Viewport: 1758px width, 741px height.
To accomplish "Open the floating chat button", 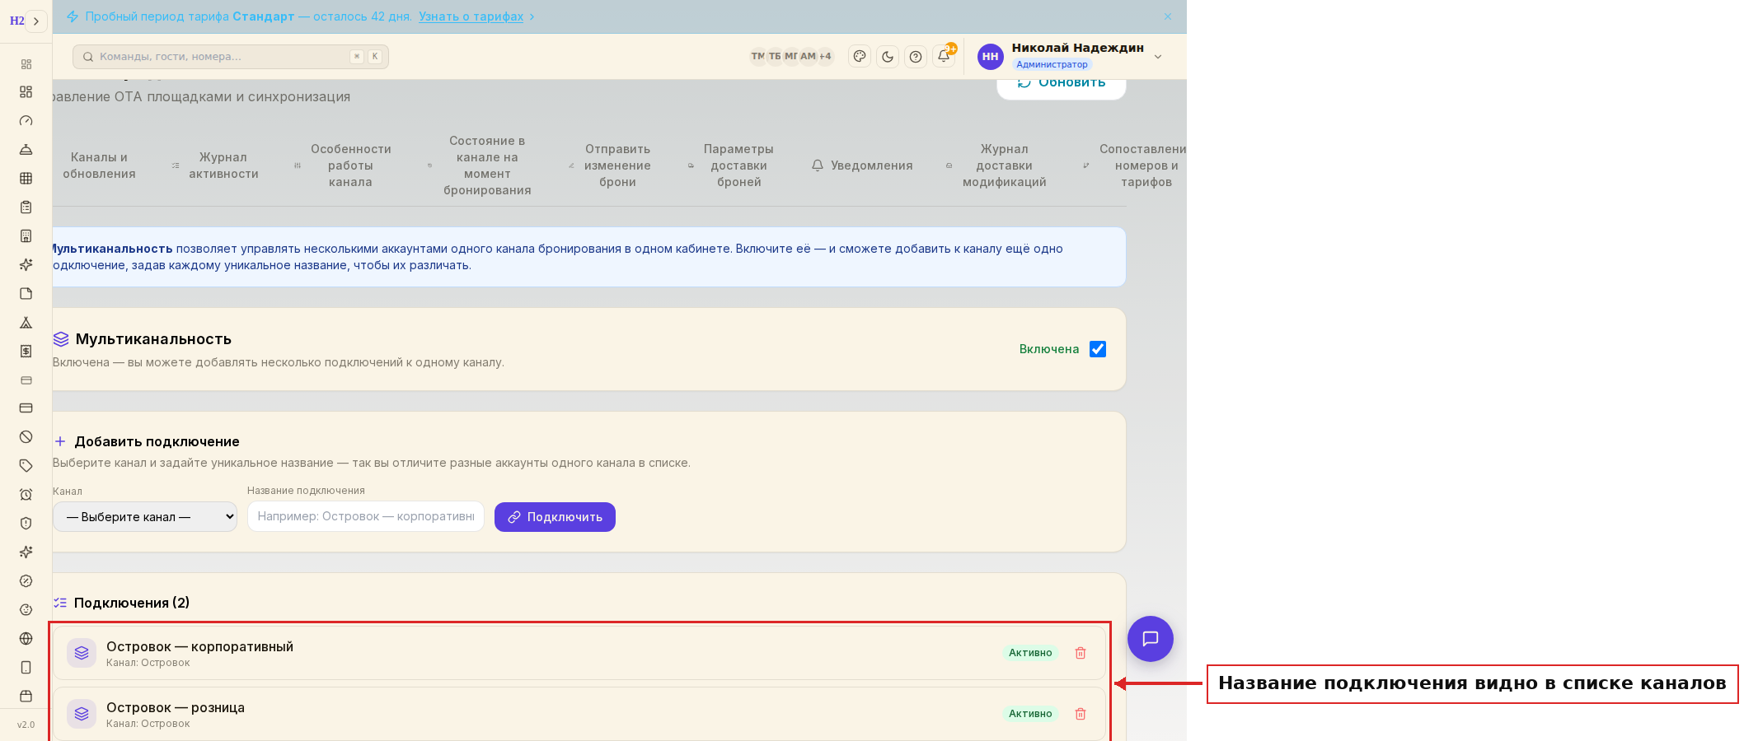I will click(x=1151, y=639).
